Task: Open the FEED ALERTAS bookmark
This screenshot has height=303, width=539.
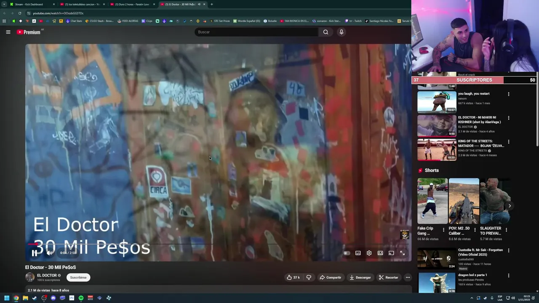Action: [128, 21]
